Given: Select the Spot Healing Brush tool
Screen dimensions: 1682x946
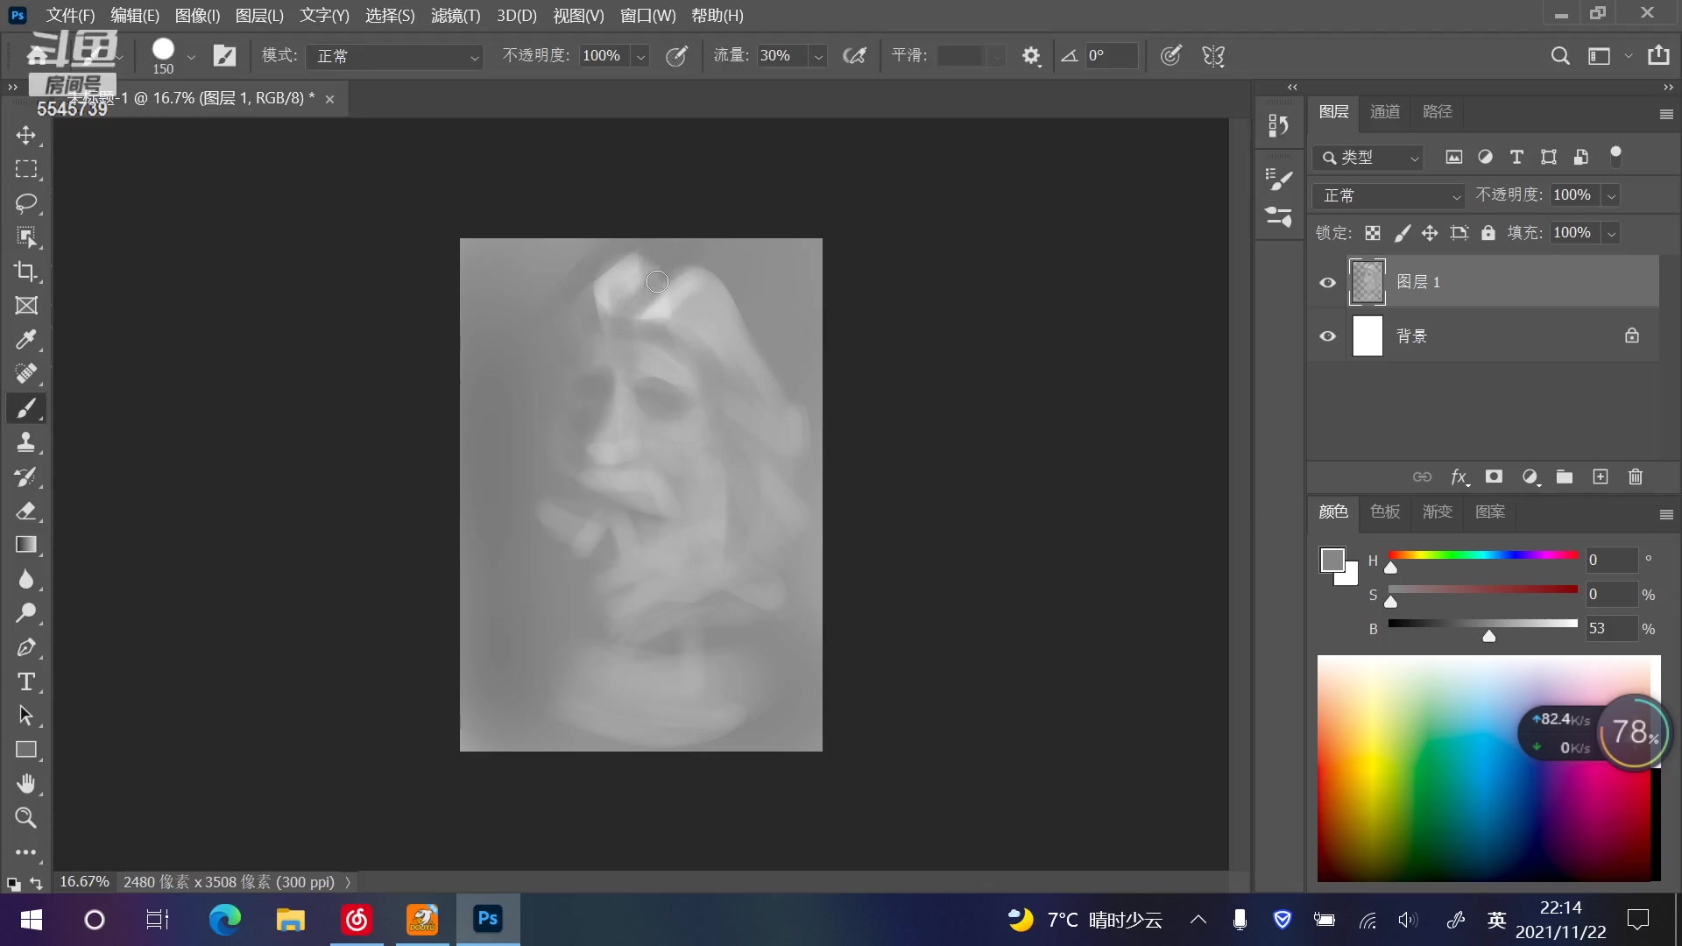Looking at the screenshot, I should pyautogui.click(x=26, y=374).
